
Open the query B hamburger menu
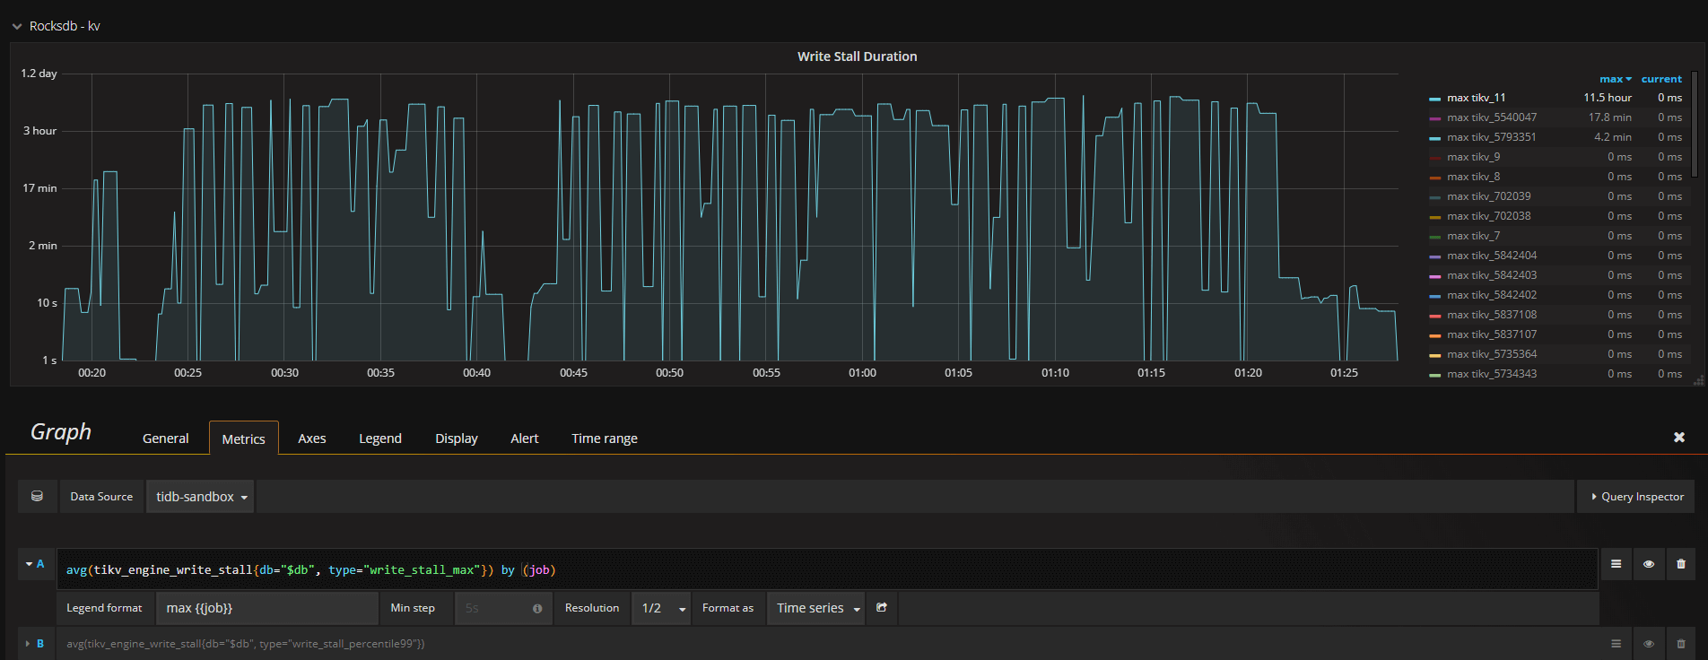[1616, 644]
